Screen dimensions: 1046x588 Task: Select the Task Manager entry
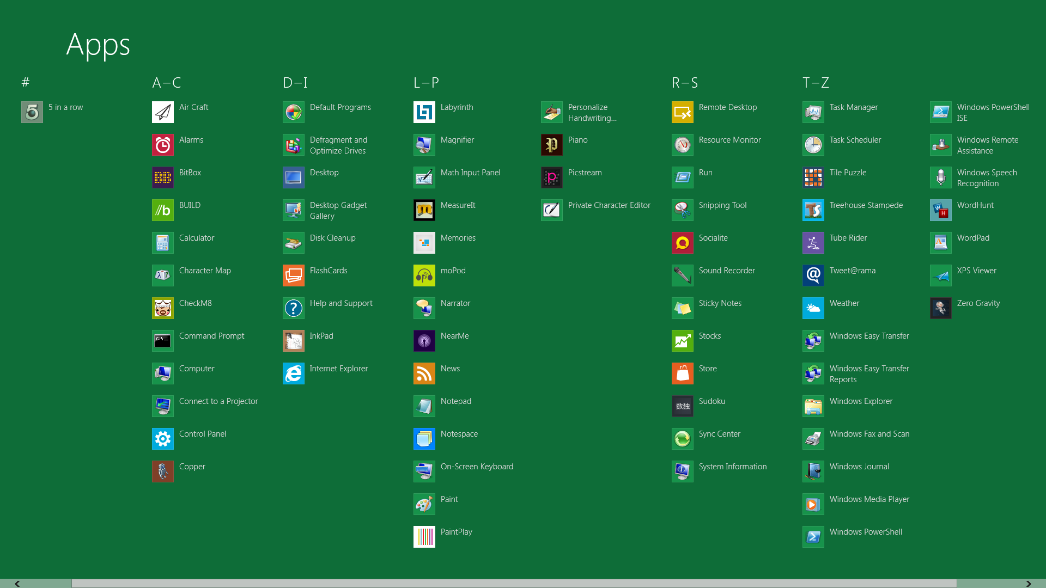coord(853,107)
